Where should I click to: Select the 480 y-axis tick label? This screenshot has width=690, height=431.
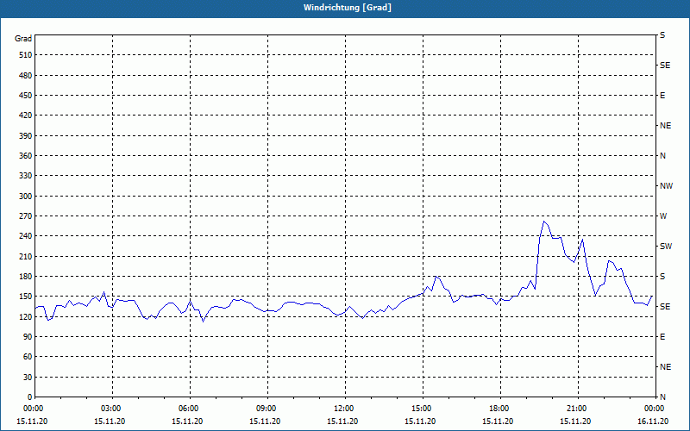pyautogui.click(x=26, y=76)
